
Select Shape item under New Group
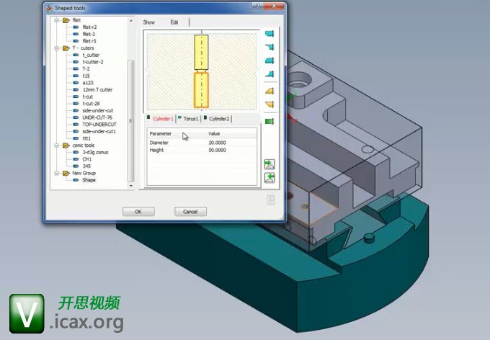pos(89,180)
